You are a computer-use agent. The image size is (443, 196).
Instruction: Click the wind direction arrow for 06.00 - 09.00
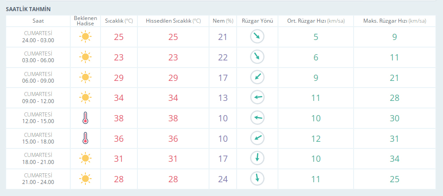[x=257, y=77]
